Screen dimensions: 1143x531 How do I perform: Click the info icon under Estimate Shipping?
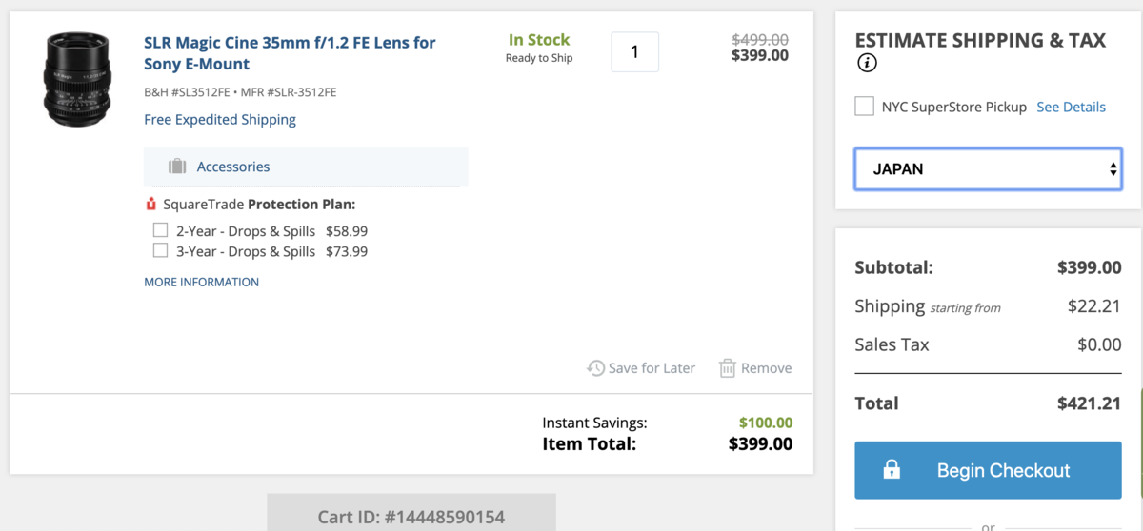[x=867, y=64]
